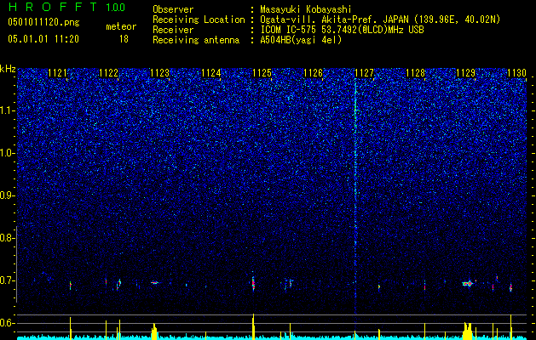The height and width of the screenshot is (340, 536).
Task: Click the 1.1 kHz frequency label
Action: (7, 110)
